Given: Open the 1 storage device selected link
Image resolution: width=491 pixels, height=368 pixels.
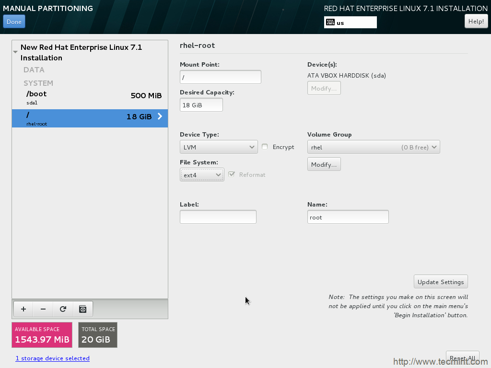Looking at the screenshot, I should coord(52,358).
